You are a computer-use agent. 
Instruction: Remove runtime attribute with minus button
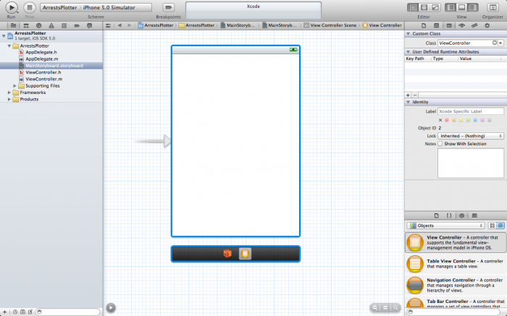pyautogui.click(x=415, y=95)
